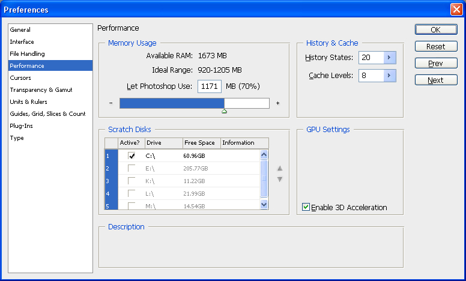Click the 60.96GB free space value

(194, 156)
